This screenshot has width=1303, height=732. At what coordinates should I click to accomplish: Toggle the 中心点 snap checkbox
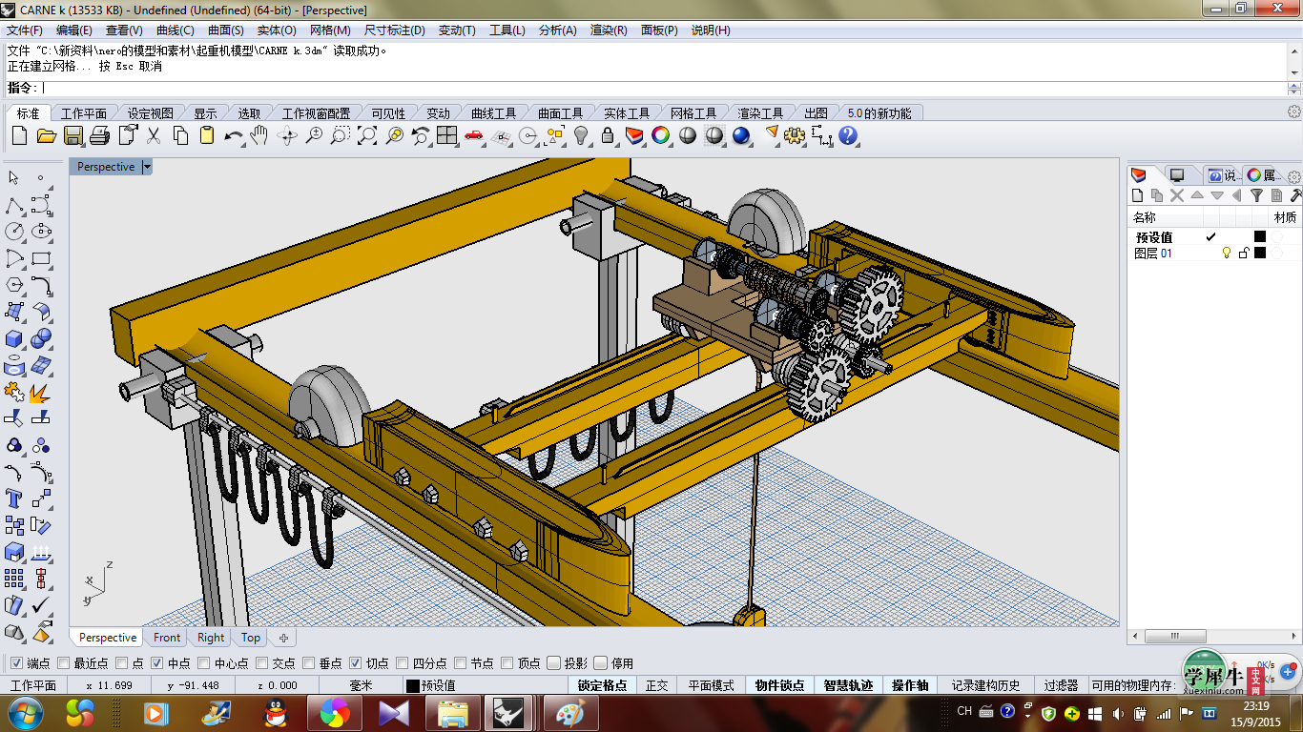[205, 663]
